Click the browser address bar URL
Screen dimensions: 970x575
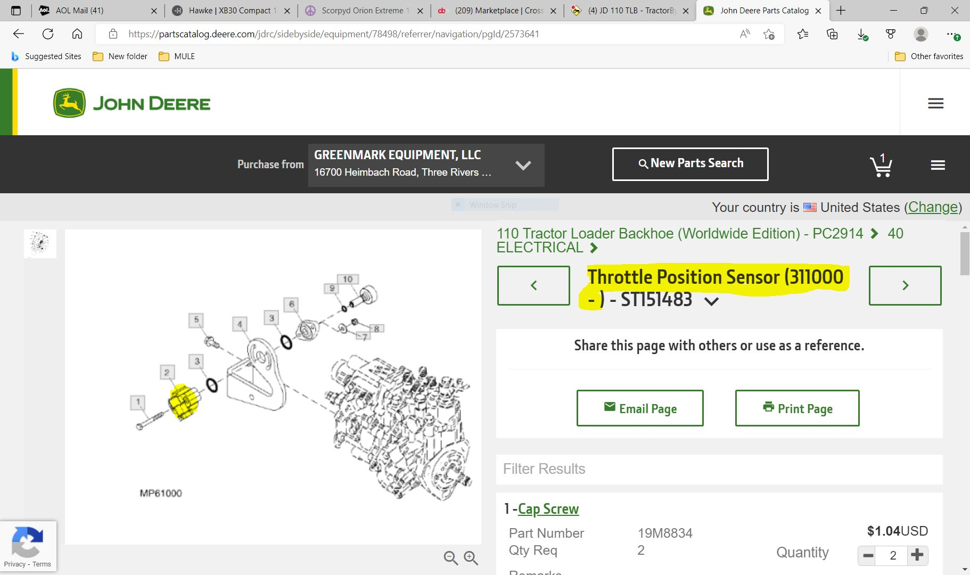point(334,34)
